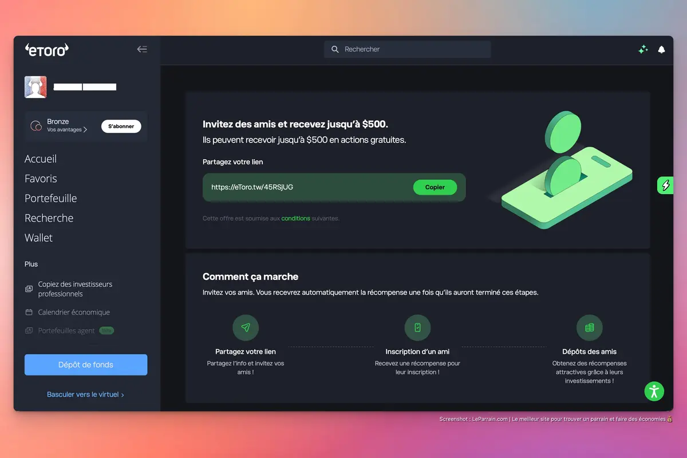Click the user profile avatar
This screenshot has width=687, height=458.
point(35,87)
